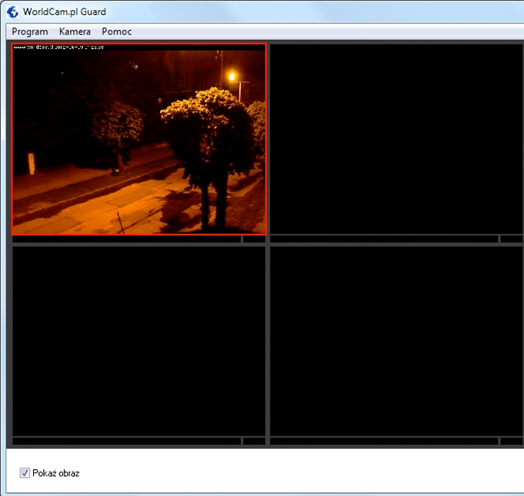Click the timestamp overlay on the camera feed
524x496 pixels.
59,47
